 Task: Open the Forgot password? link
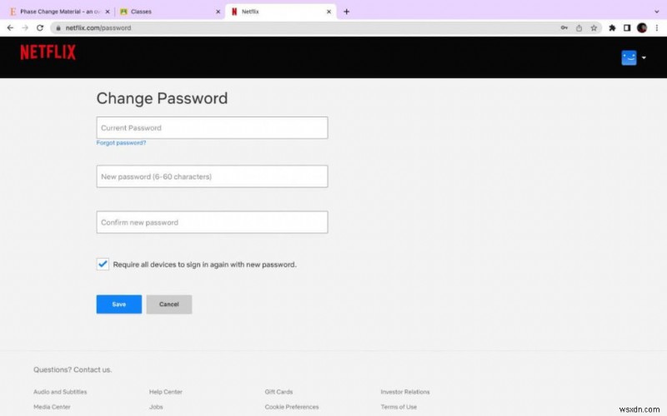[x=121, y=143]
